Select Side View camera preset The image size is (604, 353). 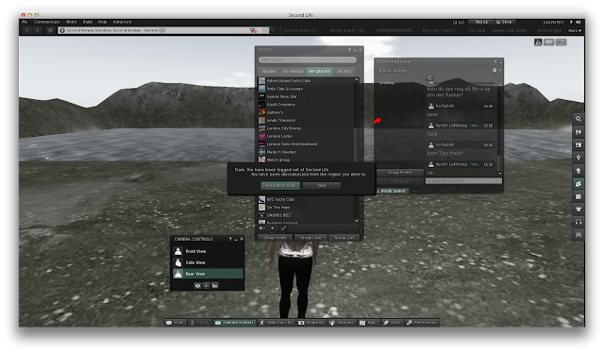208,262
